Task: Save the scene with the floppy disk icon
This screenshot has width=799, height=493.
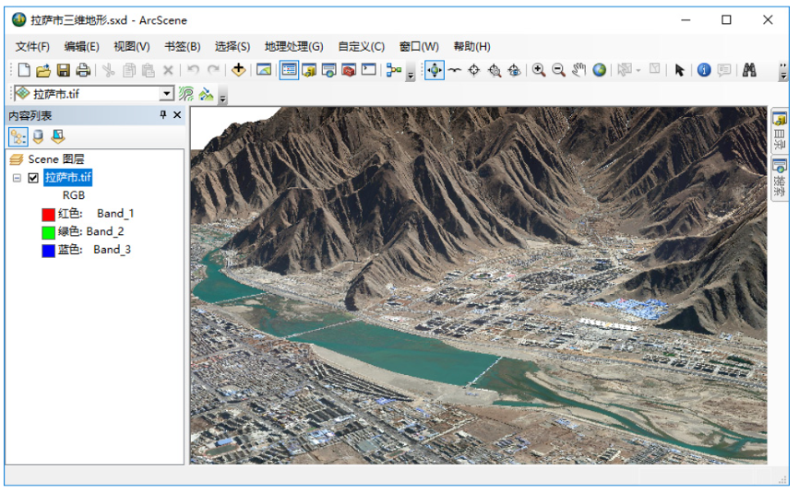Action: (64, 70)
